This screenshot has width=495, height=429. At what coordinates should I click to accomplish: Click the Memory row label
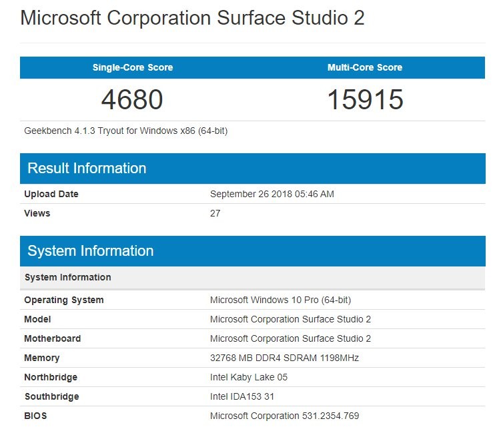point(41,358)
